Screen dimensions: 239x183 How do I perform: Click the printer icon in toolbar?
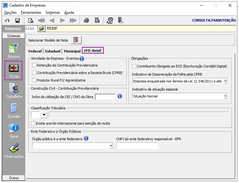point(86,20)
